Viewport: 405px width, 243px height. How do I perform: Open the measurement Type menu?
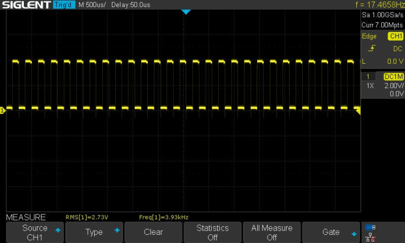point(94,232)
